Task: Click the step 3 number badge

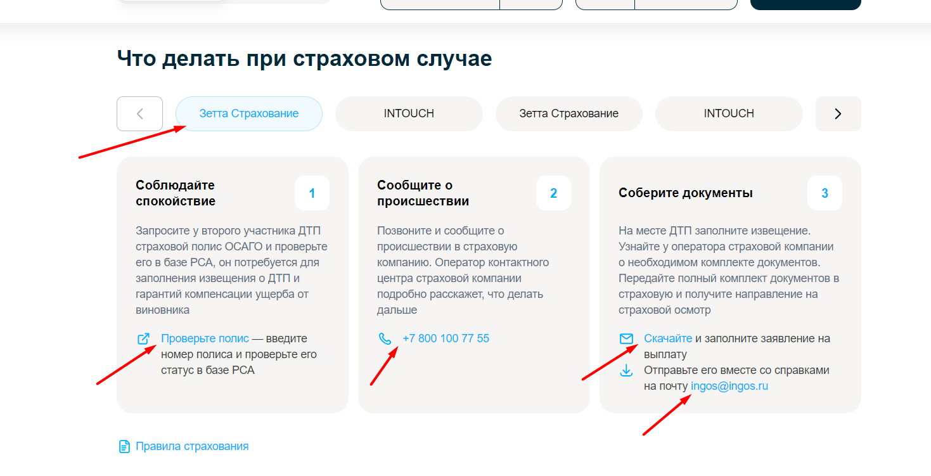Action: (x=825, y=193)
